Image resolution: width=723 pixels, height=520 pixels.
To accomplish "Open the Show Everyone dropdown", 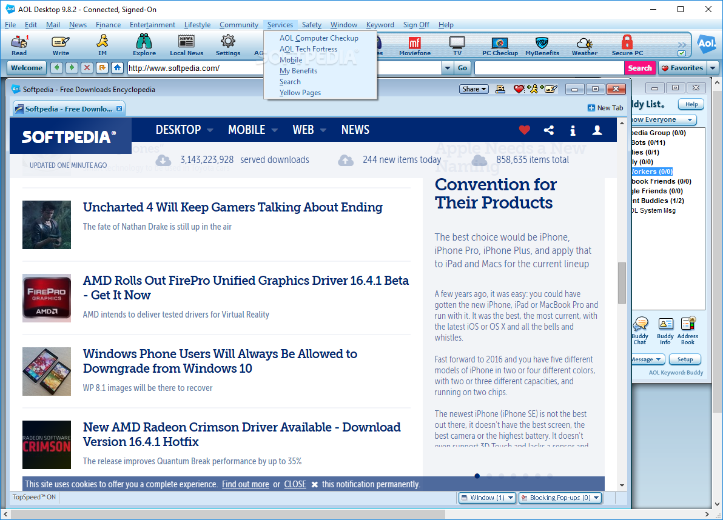I will click(663, 120).
